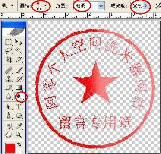
Task: Select the Eraser tool
Action: 9,87
